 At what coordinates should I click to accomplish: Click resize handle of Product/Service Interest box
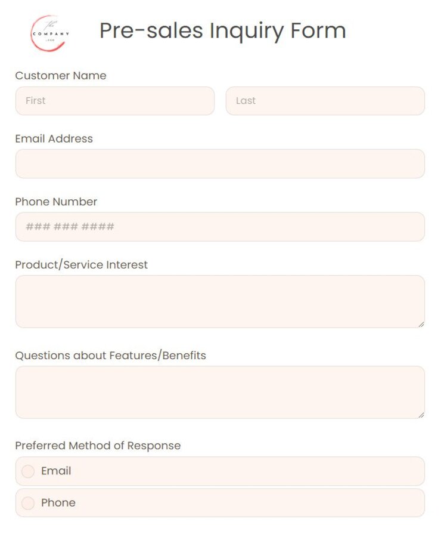click(421, 324)
